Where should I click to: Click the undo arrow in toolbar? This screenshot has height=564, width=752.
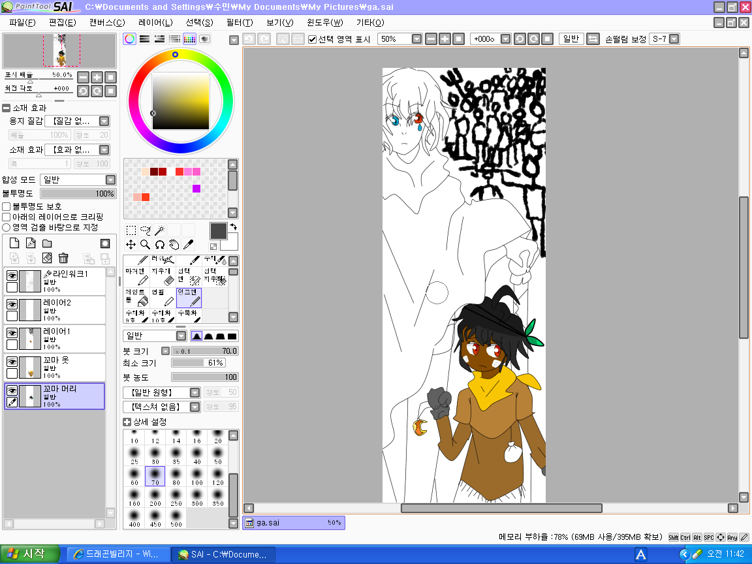coord(249,39)
